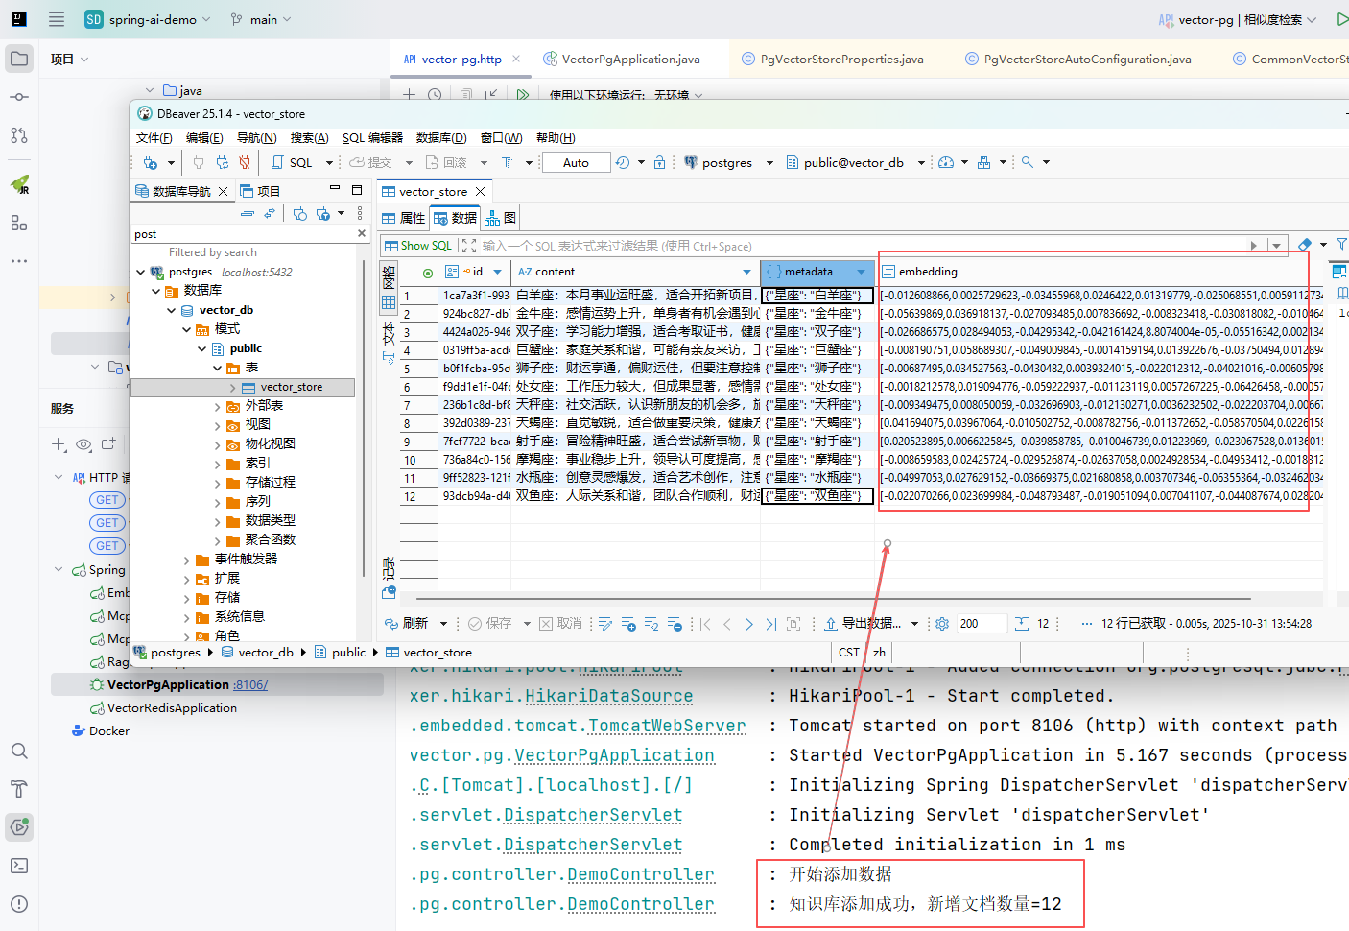Click the red Disconnect plug icon
1349x931 pixels.
pyautogui.click(x=245, y=163)
